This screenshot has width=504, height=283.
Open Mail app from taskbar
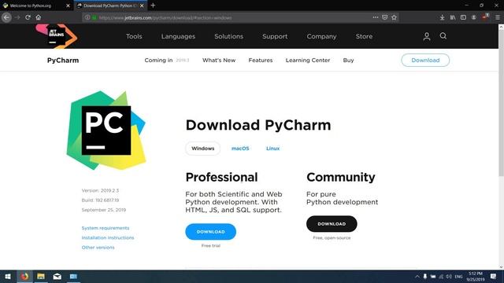(57, 277)
